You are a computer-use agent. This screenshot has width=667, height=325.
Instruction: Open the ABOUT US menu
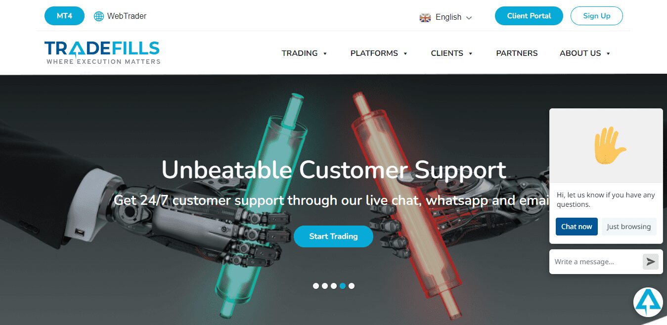coord(585,53)
